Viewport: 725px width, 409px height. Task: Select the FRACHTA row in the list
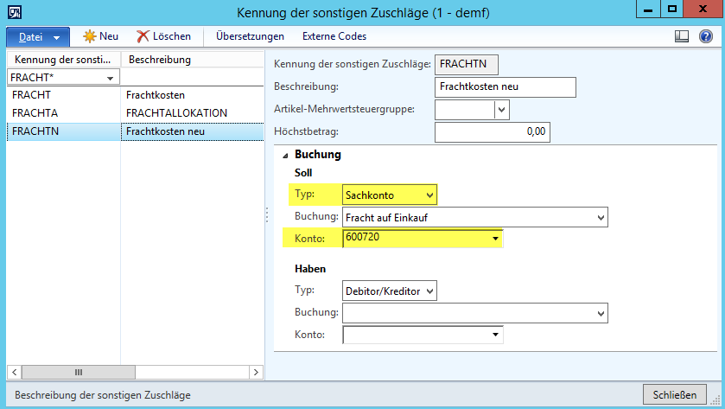(35, 113)
